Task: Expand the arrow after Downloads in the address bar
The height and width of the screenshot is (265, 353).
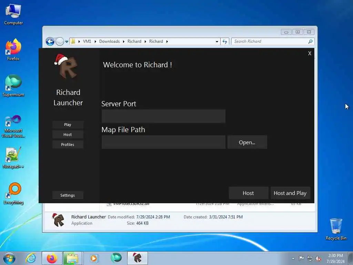Action: point(124,41)
